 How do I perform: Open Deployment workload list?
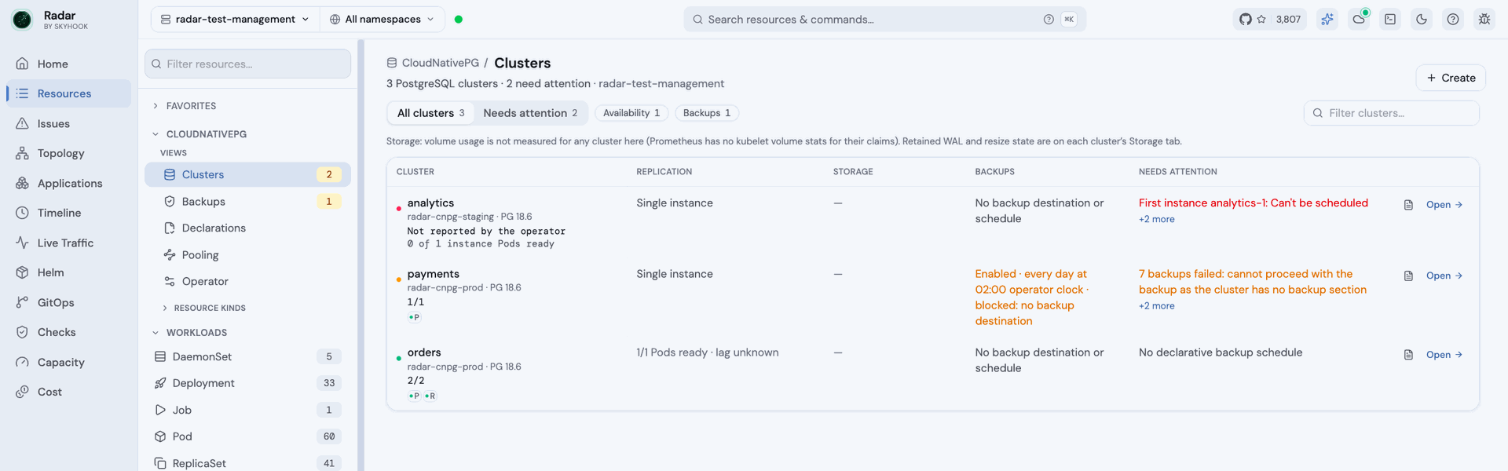pos(247,383)
